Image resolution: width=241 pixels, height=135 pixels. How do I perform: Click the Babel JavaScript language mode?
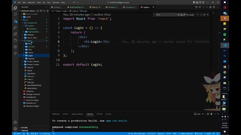point(186,133)
